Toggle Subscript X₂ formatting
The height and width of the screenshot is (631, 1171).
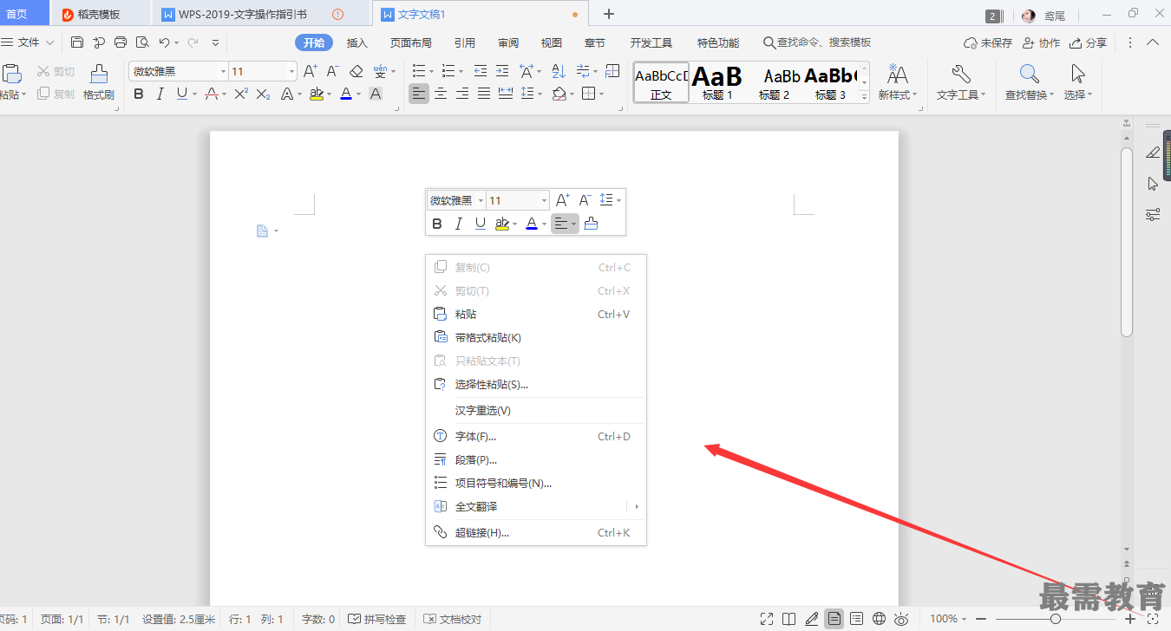click(264, 94)
